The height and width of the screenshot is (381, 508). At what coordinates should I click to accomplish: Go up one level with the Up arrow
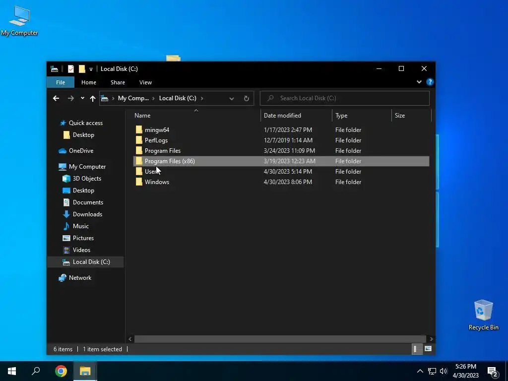coord(93,98)
